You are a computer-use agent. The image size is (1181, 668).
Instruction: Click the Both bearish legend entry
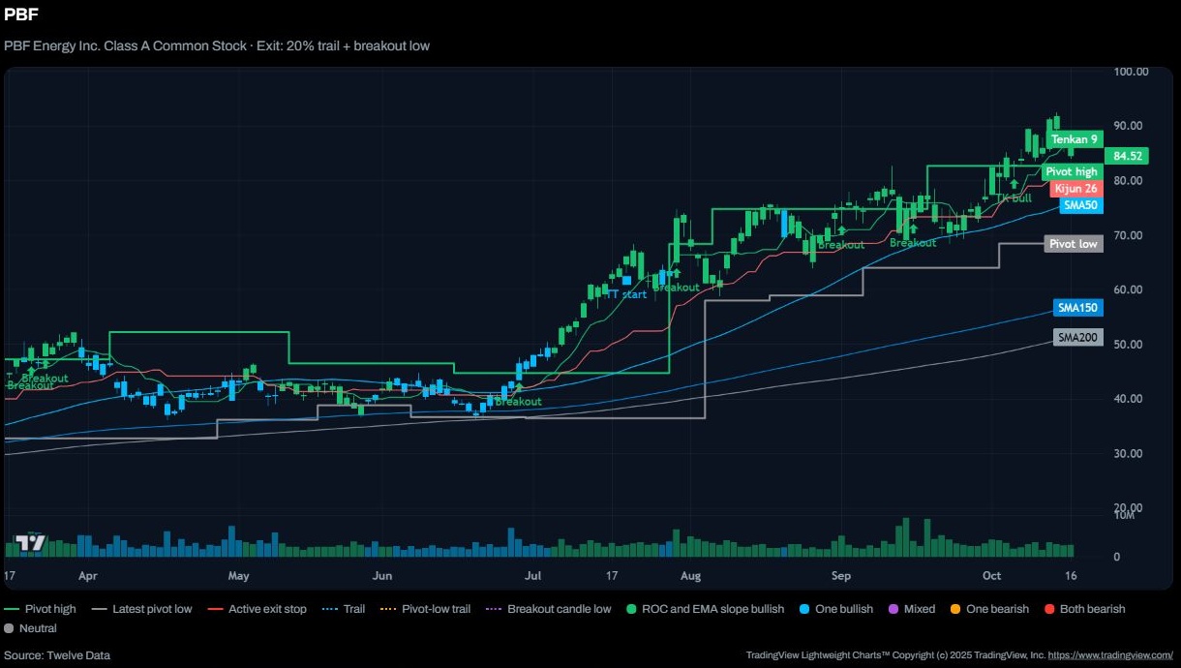(x=1084, y=610)
